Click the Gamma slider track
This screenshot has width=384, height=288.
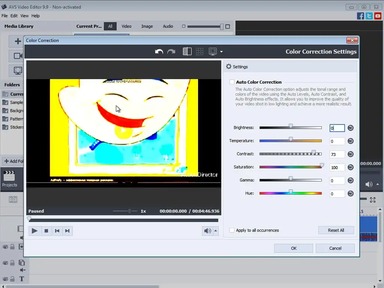(291, 180)
